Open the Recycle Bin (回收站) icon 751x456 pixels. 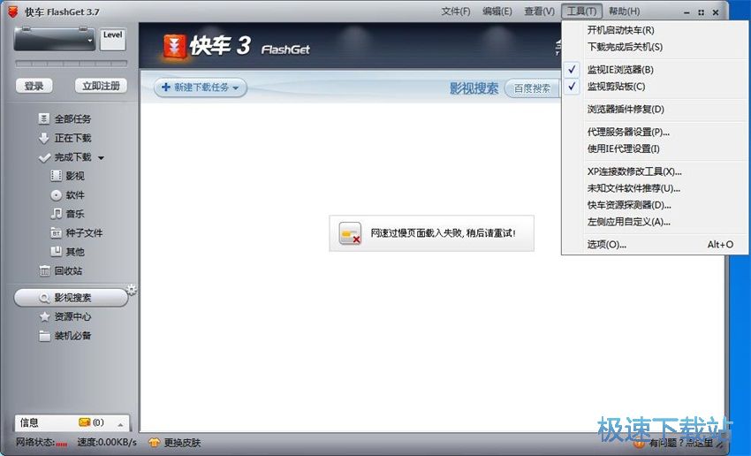(44, 270)
